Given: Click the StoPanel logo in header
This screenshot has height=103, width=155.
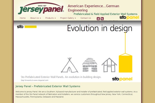Looking at the screenshot, I should (x=129, y=18).
